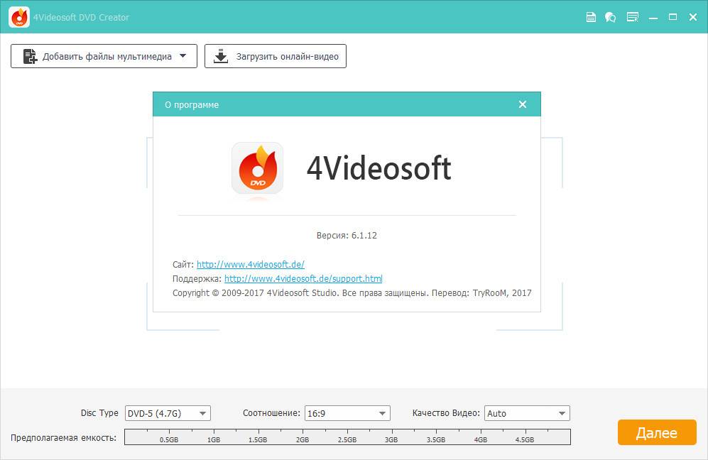This screenshot has width=708, height=460.
Task: Click the large DVD flame logo in about dialog
Action: [257, 168]
